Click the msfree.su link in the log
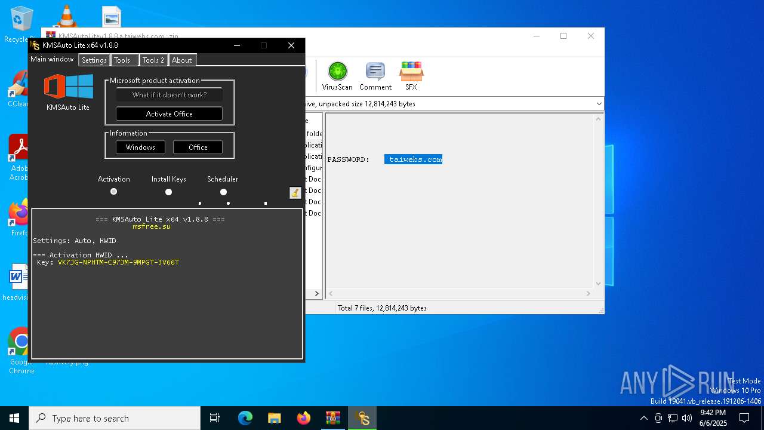 pos(152,226)
